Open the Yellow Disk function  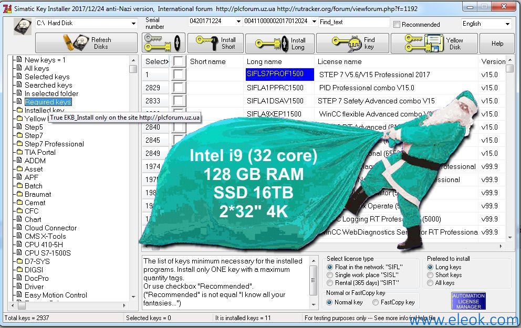434,44
